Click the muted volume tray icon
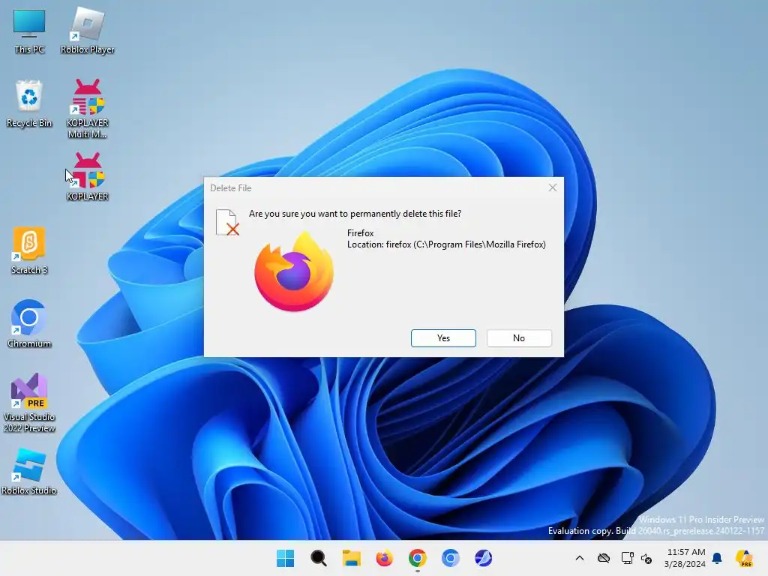The image size is (768, 576). point(646,558)
